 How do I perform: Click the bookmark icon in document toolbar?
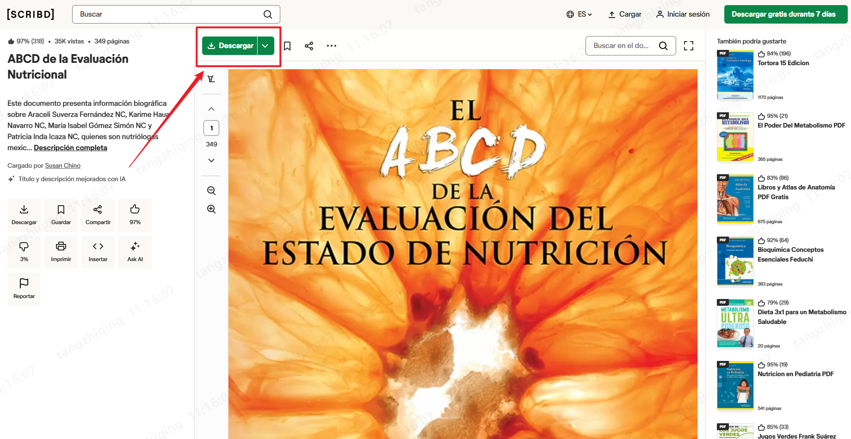[287, 46]
